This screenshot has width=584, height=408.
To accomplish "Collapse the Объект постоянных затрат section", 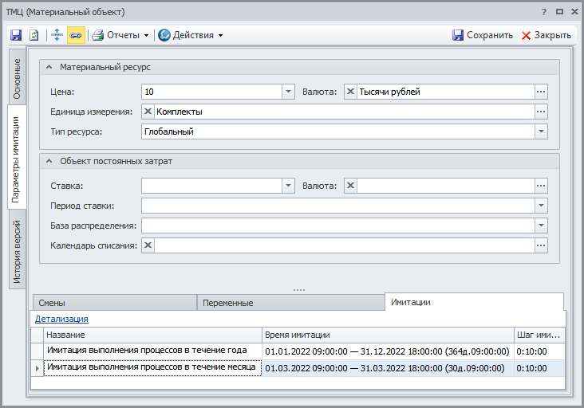I will (x=49, y=161).
